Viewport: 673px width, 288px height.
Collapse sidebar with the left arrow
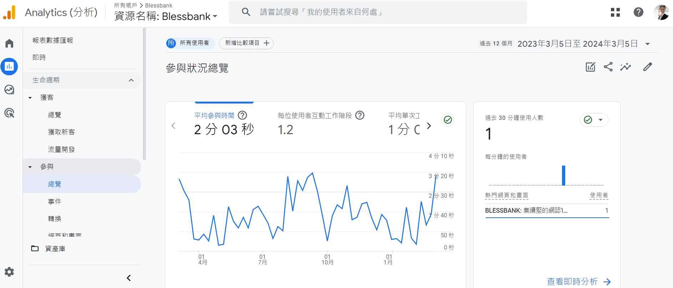[x=129, y=278]
